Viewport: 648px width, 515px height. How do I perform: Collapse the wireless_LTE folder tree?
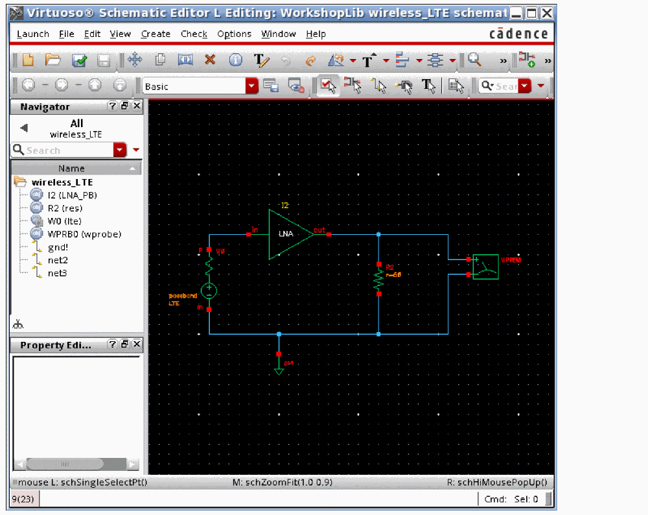tap(19, 182)
